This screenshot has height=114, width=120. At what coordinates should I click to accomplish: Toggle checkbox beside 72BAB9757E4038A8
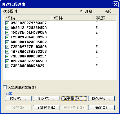7,47
